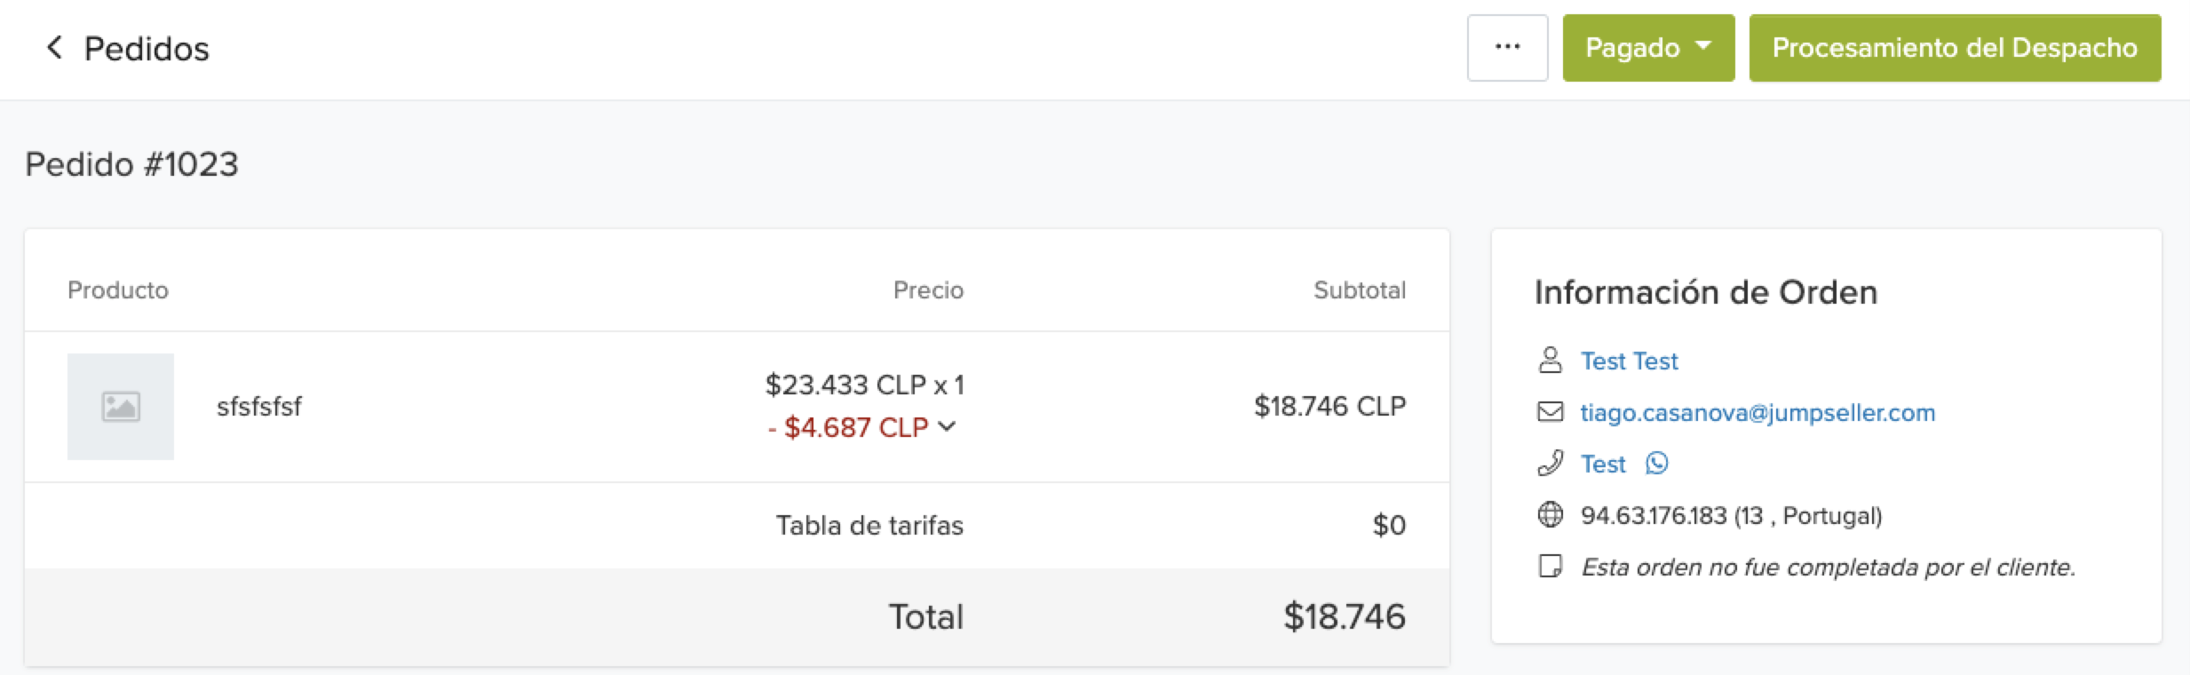
Task: Click the email envelope icon
Action: click(1550, 412)
